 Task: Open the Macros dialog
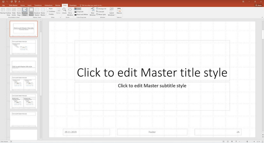pyautogui.click(x=119, y=11)
